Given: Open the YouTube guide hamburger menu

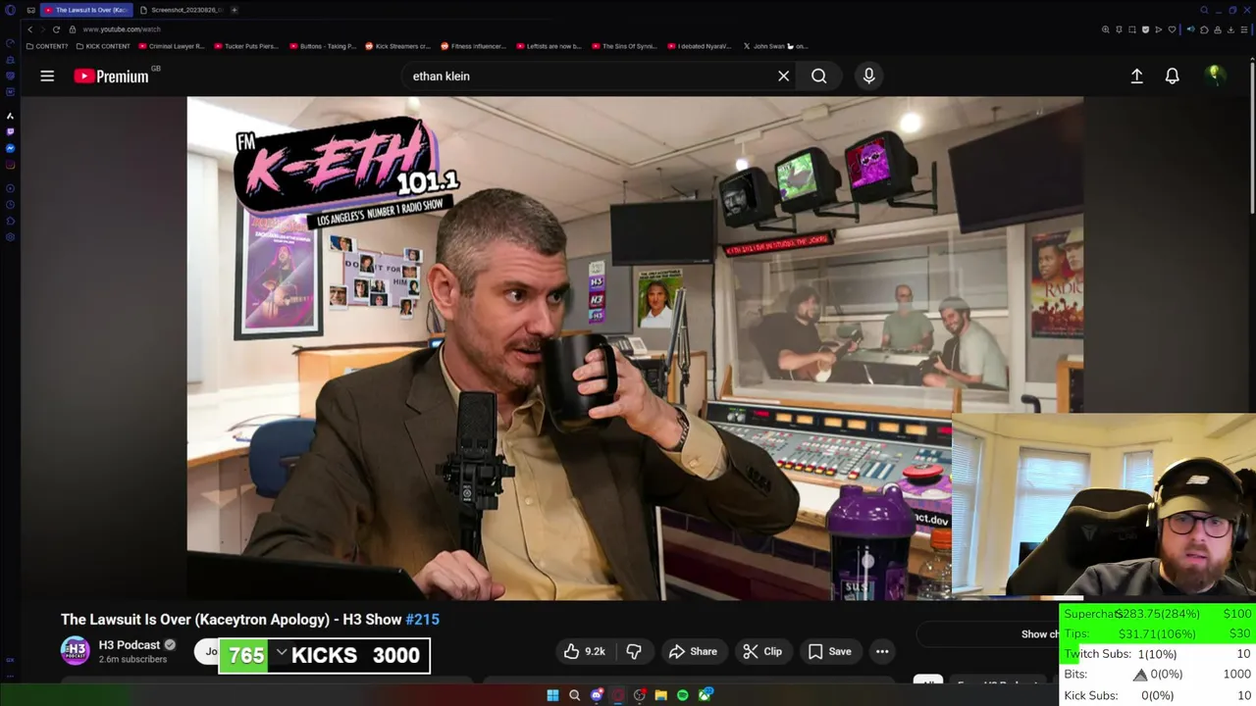Looking at the screenshot, I should (x=47, y=76).
